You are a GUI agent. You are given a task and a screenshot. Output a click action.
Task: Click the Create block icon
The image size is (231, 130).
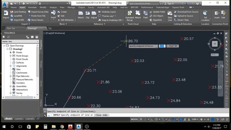(58, 12)
